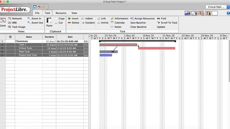The image size is (230, 129).
Task: Undo the last action
Action: point(39,7)
